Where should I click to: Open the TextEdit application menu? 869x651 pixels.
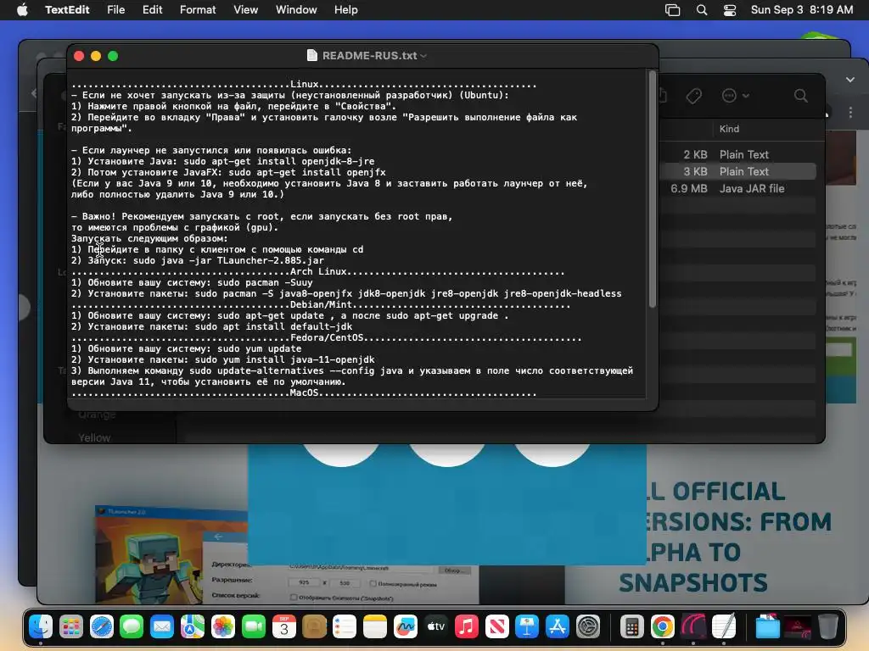67,10
